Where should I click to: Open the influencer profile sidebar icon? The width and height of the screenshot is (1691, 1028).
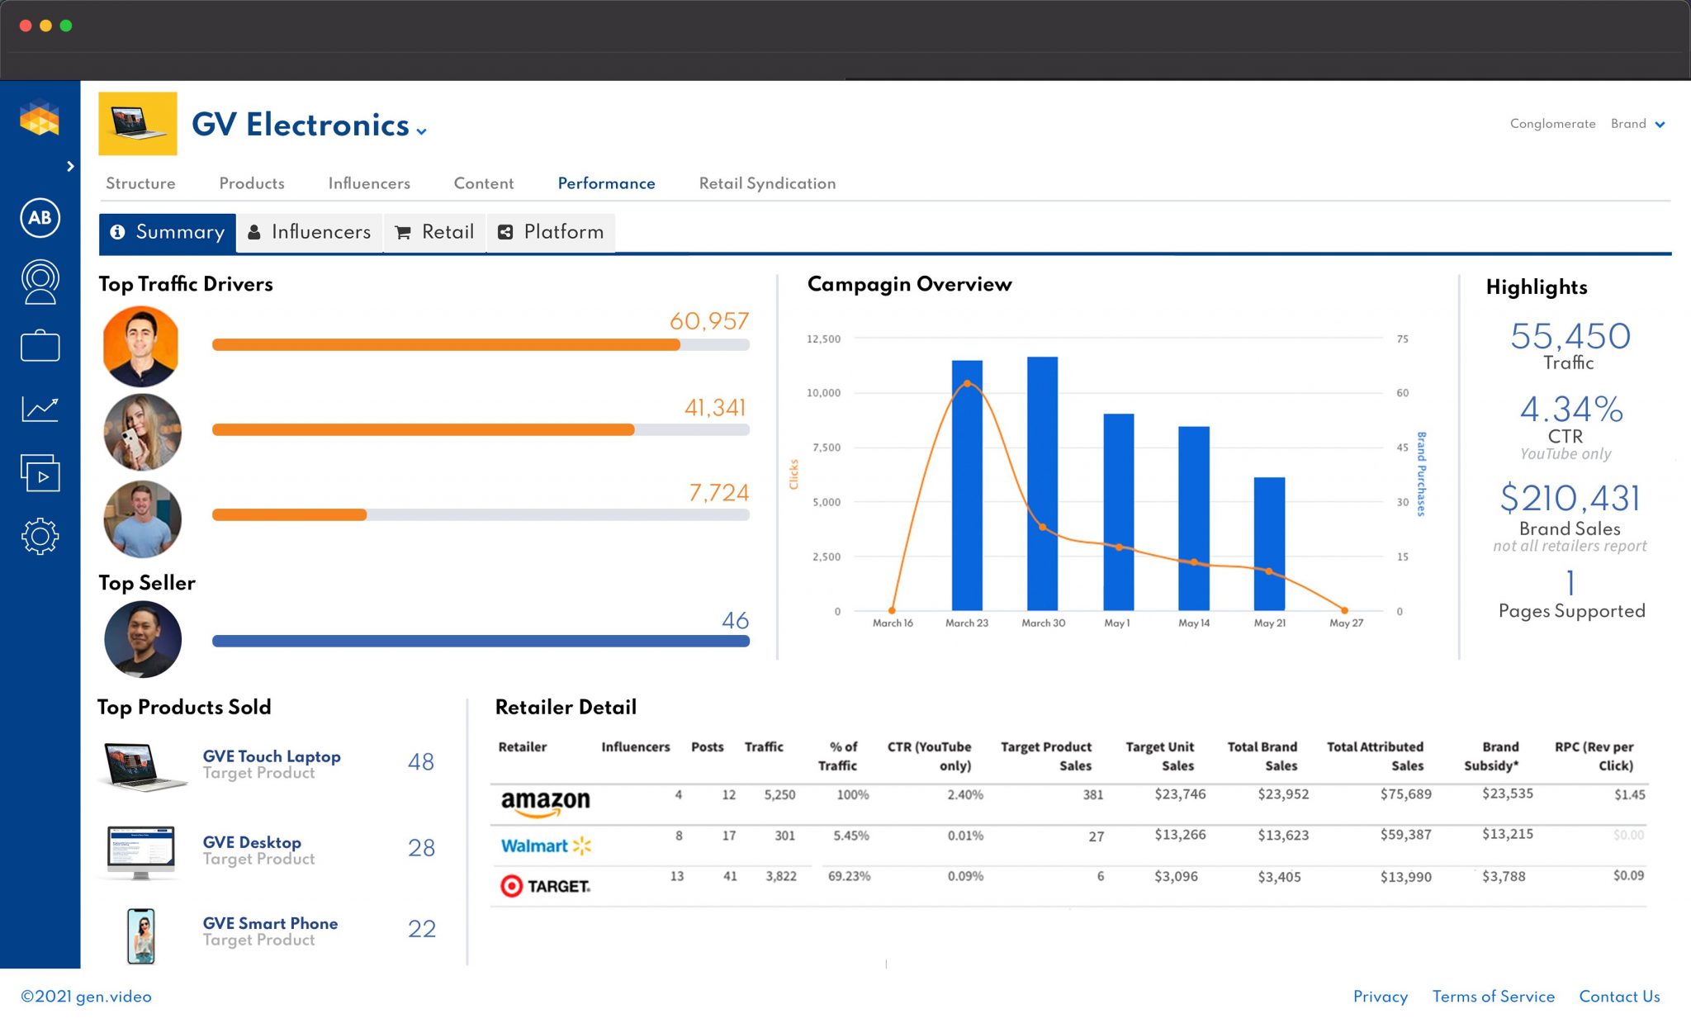40,282
